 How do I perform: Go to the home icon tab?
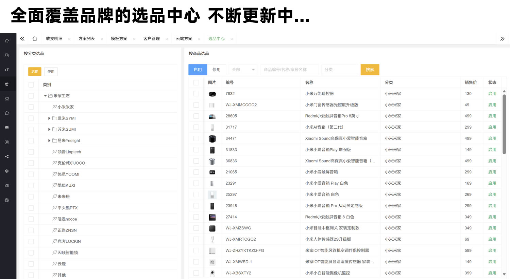[35, 39]
